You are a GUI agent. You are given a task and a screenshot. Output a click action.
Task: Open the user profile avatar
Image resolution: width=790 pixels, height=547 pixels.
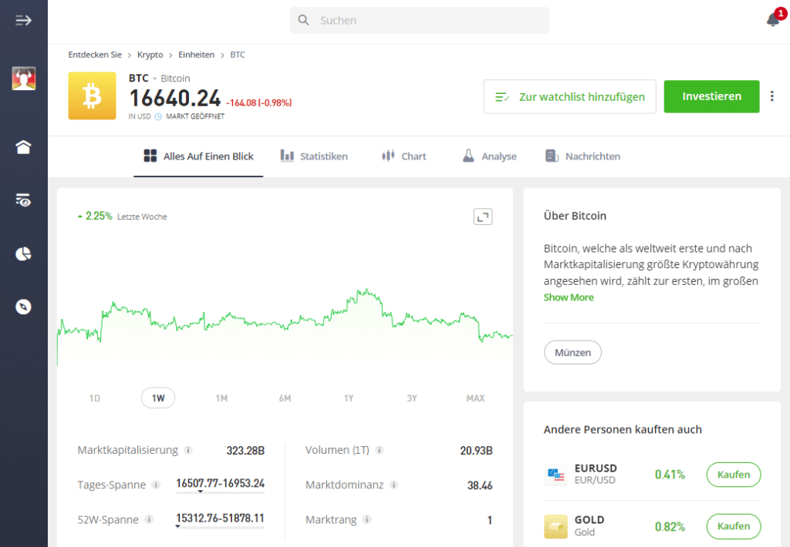pos(24,79)
